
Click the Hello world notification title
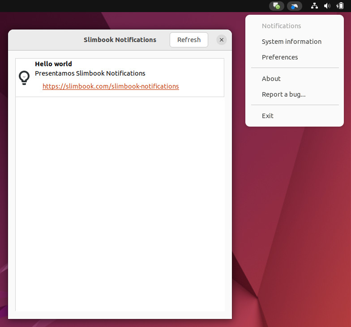coord(53,64)
